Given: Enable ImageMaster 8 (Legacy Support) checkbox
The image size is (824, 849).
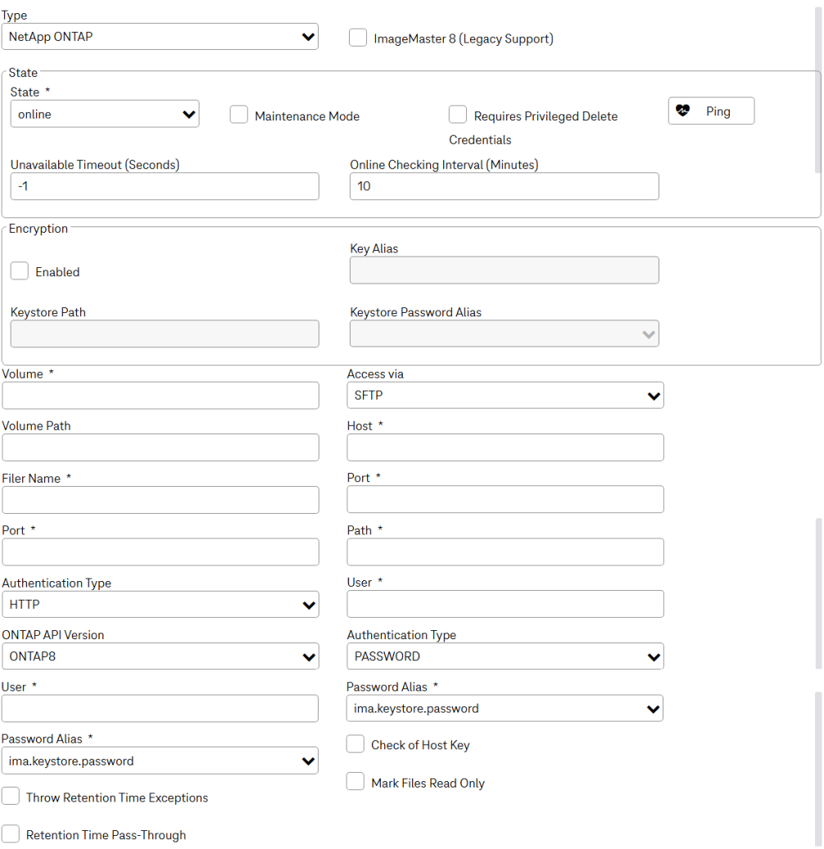Looking at the screenshot, I should (x=358, y=38).
